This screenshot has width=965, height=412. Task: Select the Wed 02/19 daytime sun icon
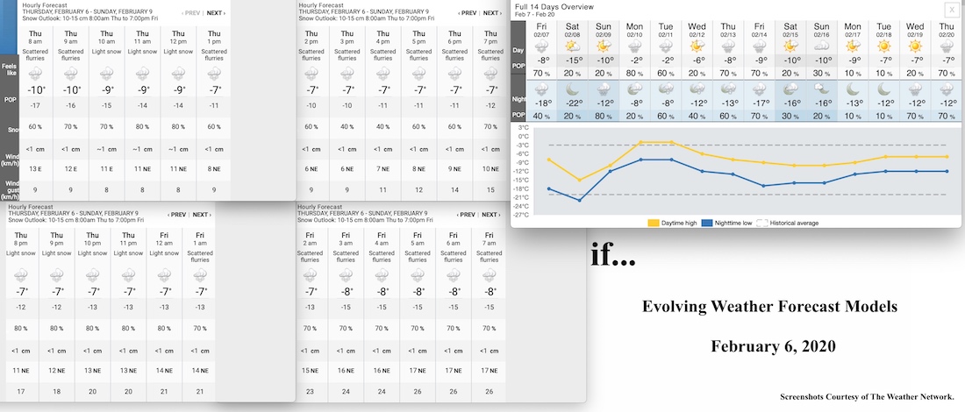915,46
